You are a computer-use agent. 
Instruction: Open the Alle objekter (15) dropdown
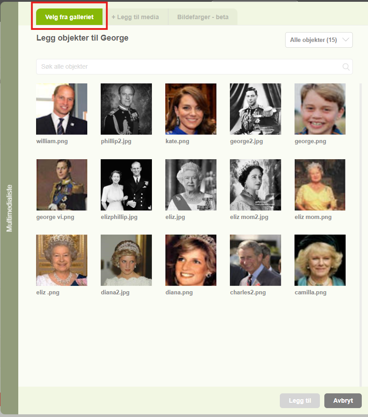pos(319,40)
